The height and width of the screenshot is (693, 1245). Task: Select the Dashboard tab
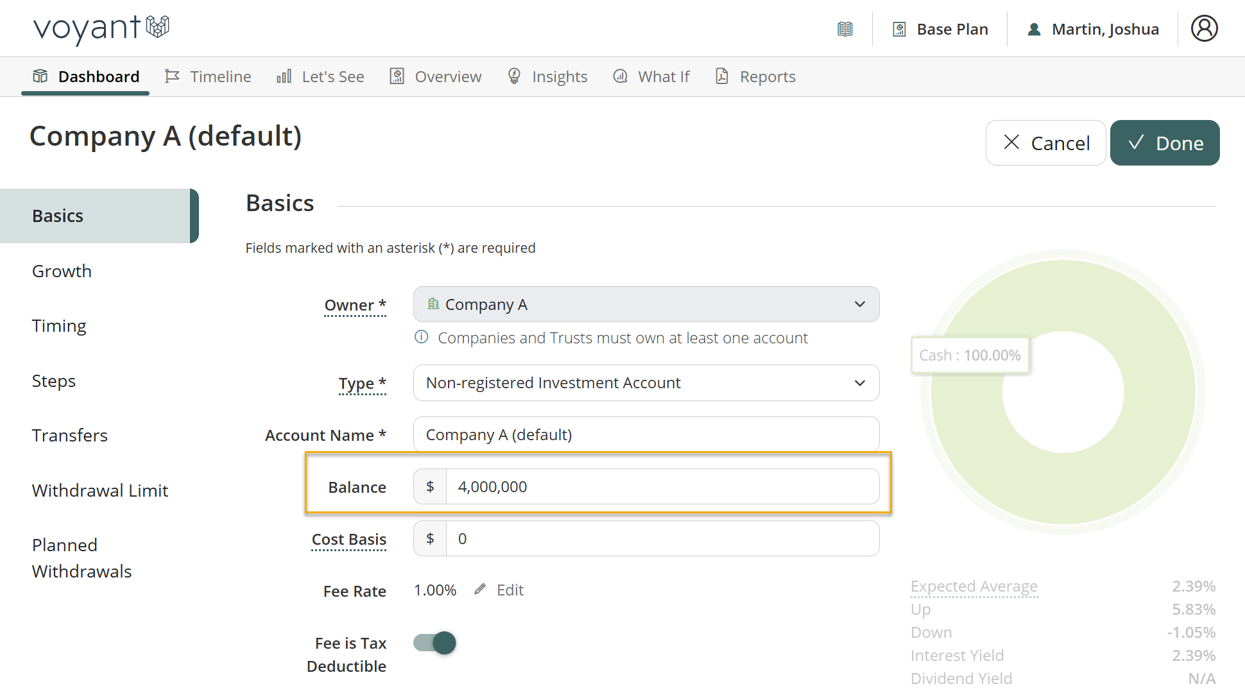(x=85, y=77)
